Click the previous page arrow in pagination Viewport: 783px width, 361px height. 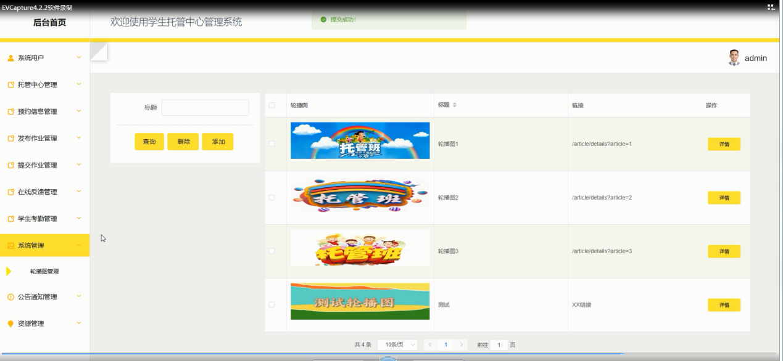(x=430, y=344)
